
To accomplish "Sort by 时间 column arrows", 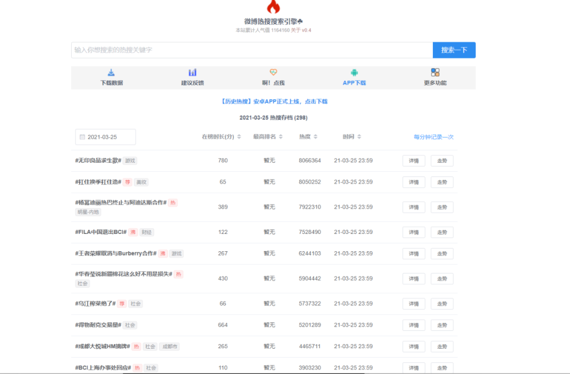I will point(359,137).
